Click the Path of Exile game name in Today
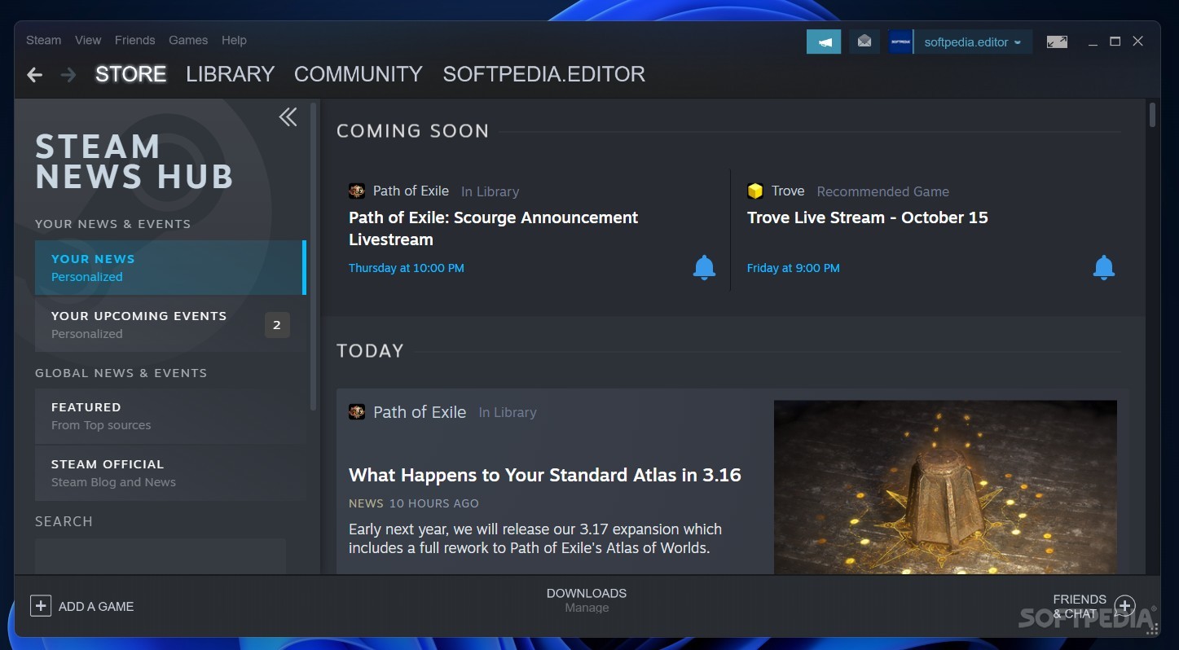This screenshot has width=1179, height=650. coord(420,412)
